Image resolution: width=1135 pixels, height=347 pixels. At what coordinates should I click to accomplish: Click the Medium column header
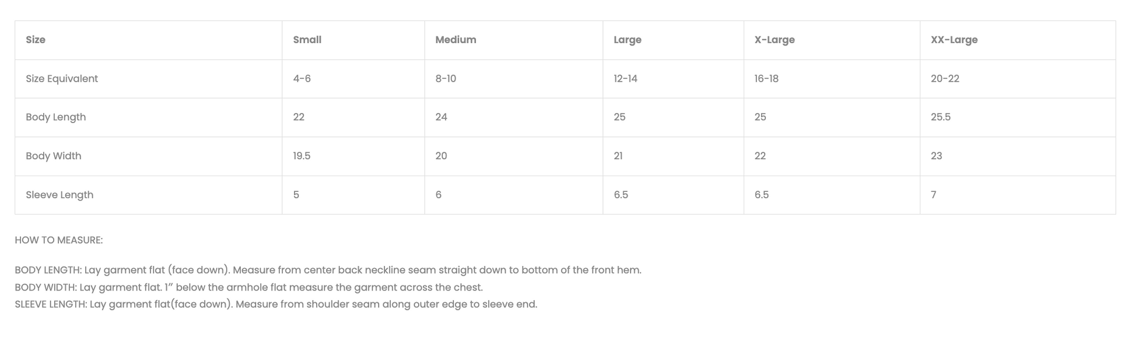click(x=456, y=40)
